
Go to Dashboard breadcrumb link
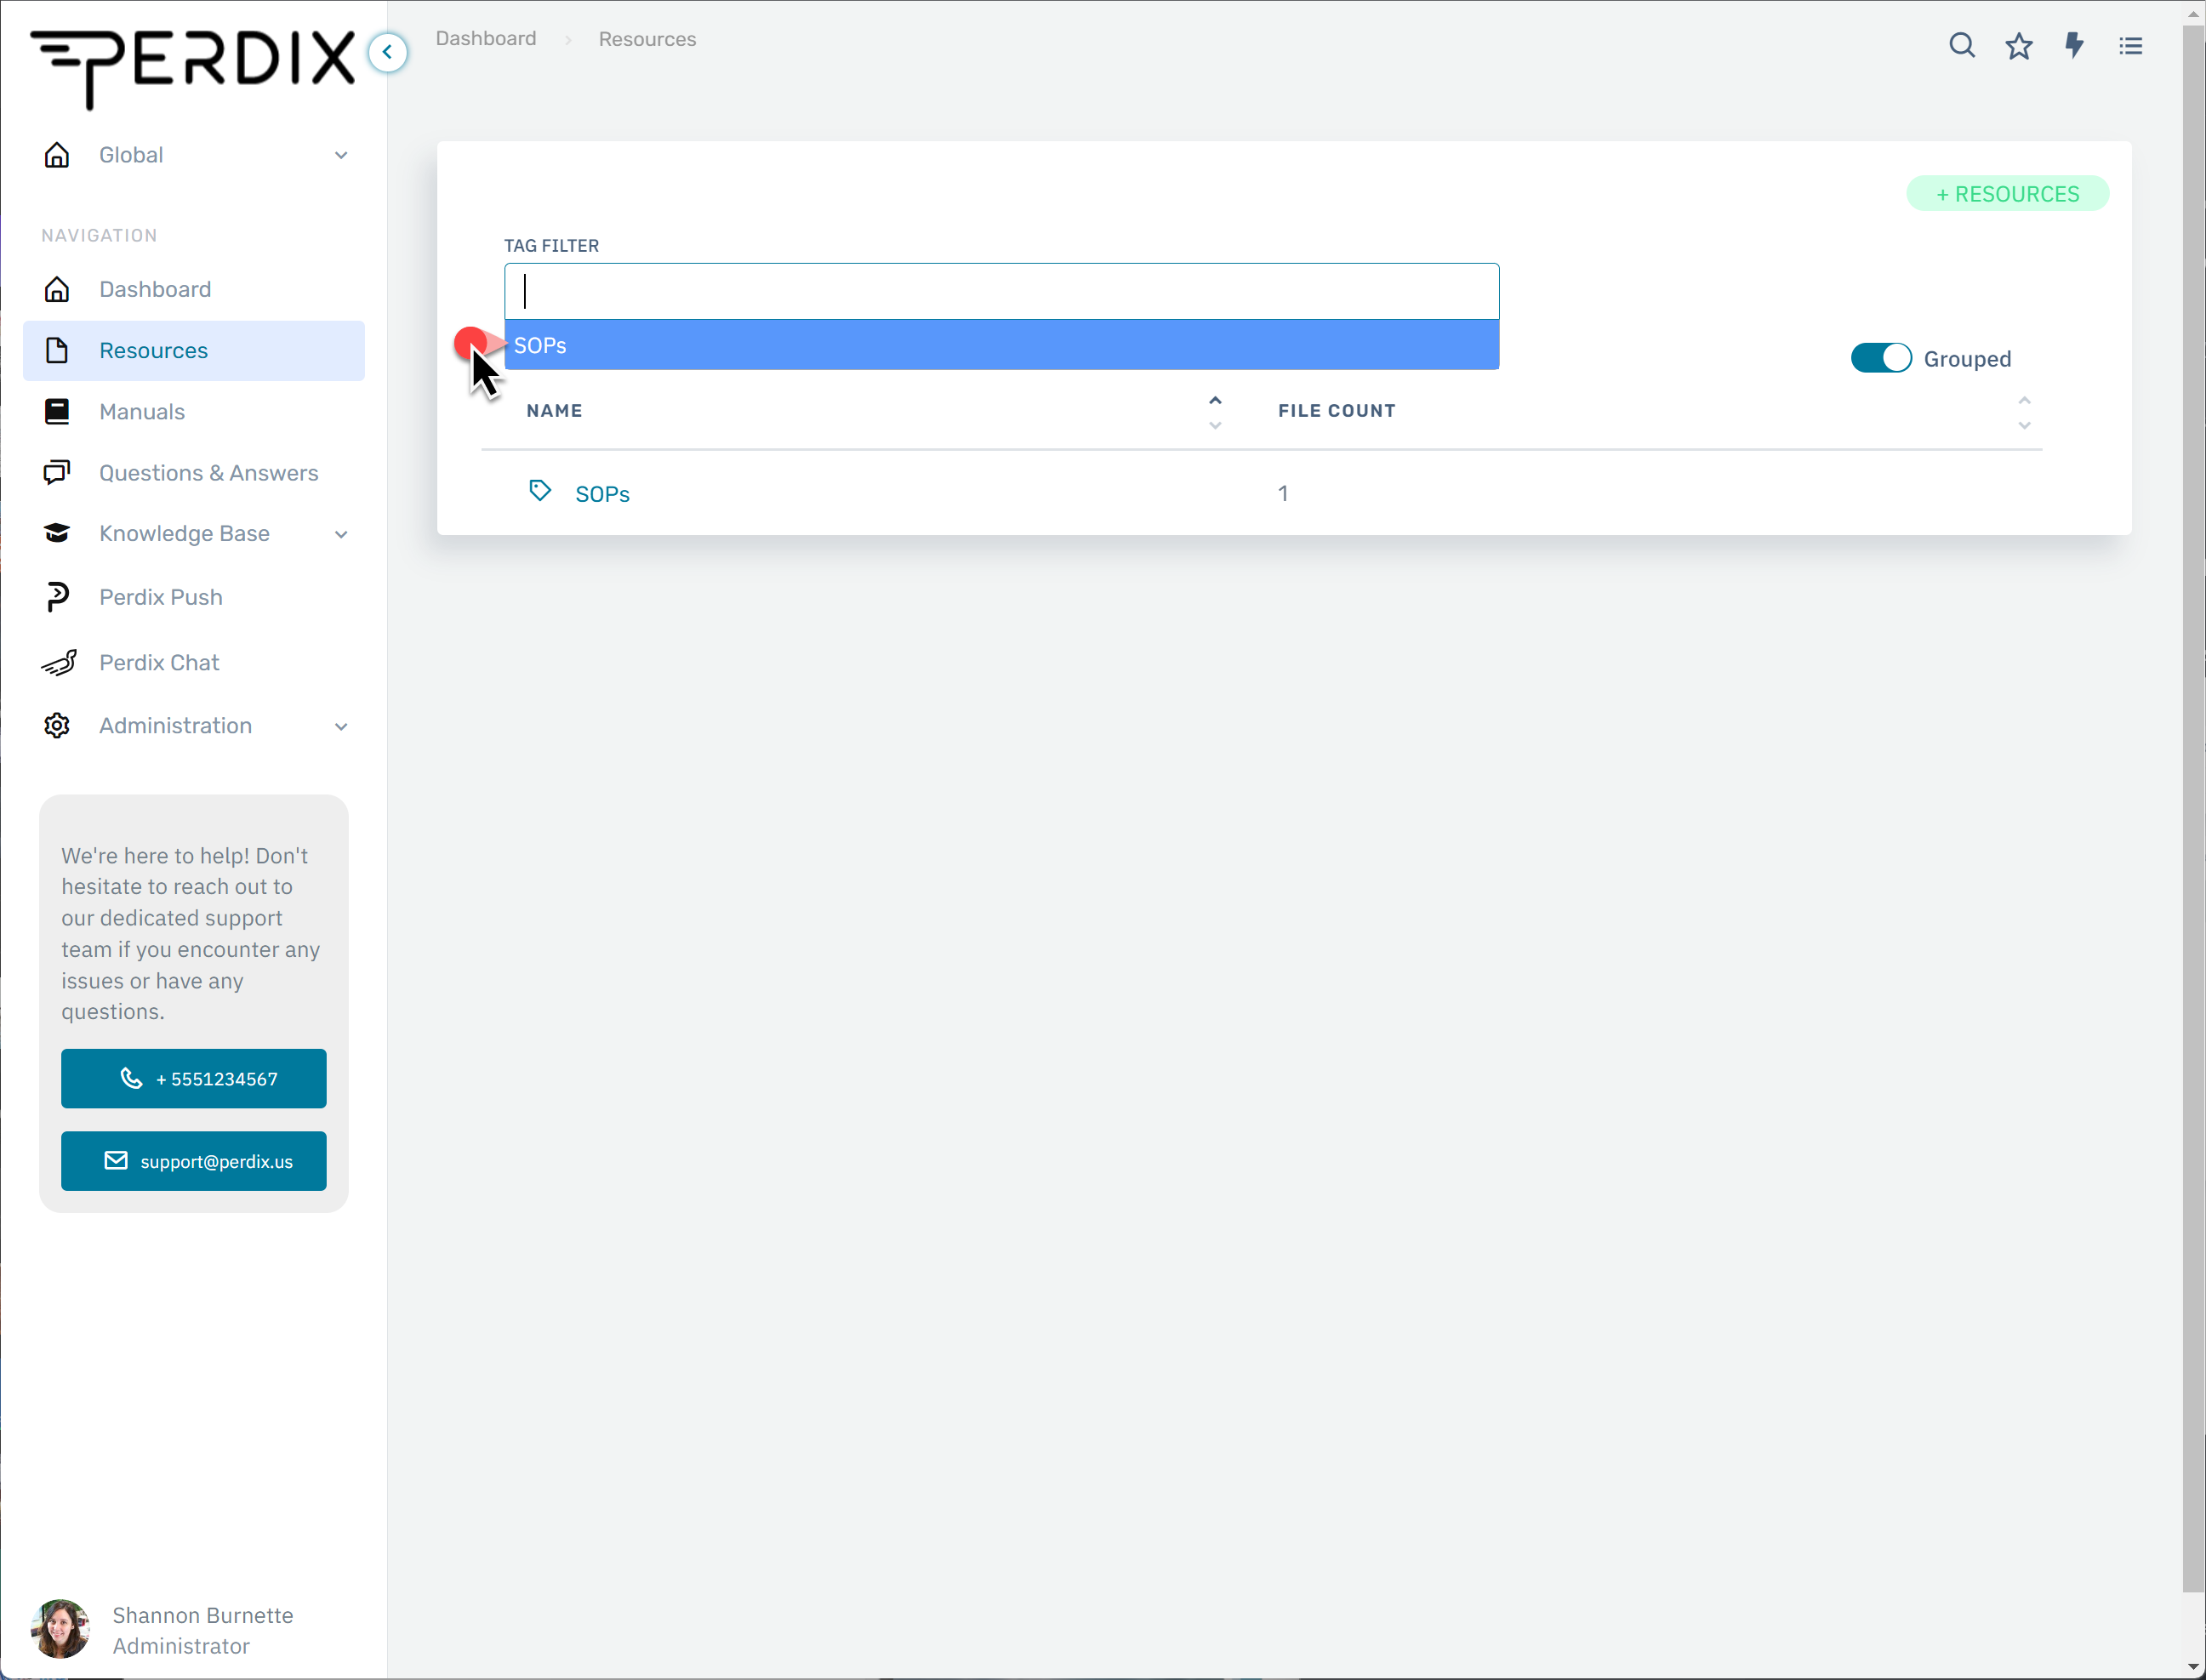486,38
